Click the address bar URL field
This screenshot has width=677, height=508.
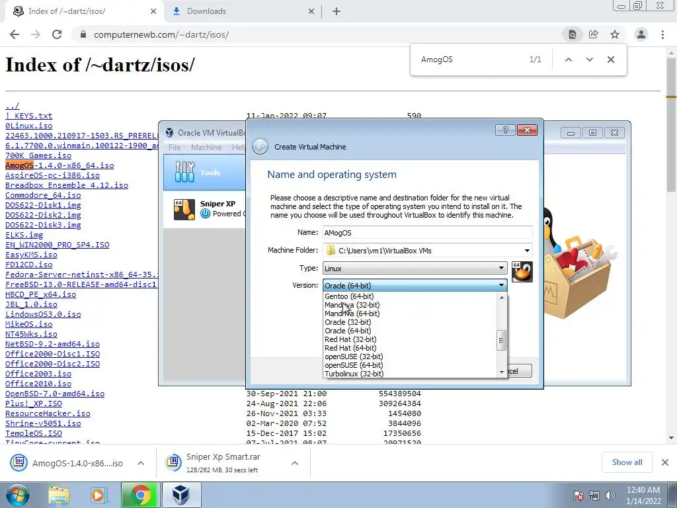pyautogui.click(x=319, y=34)
